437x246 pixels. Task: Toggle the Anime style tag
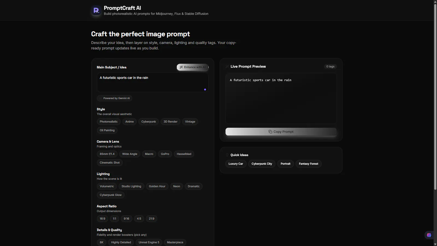[129, 122]
